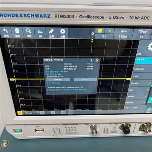Expand the 接口 interface submenu arrow
The height and width of the screenshot is (152, 152).
[x=148, y=90]
